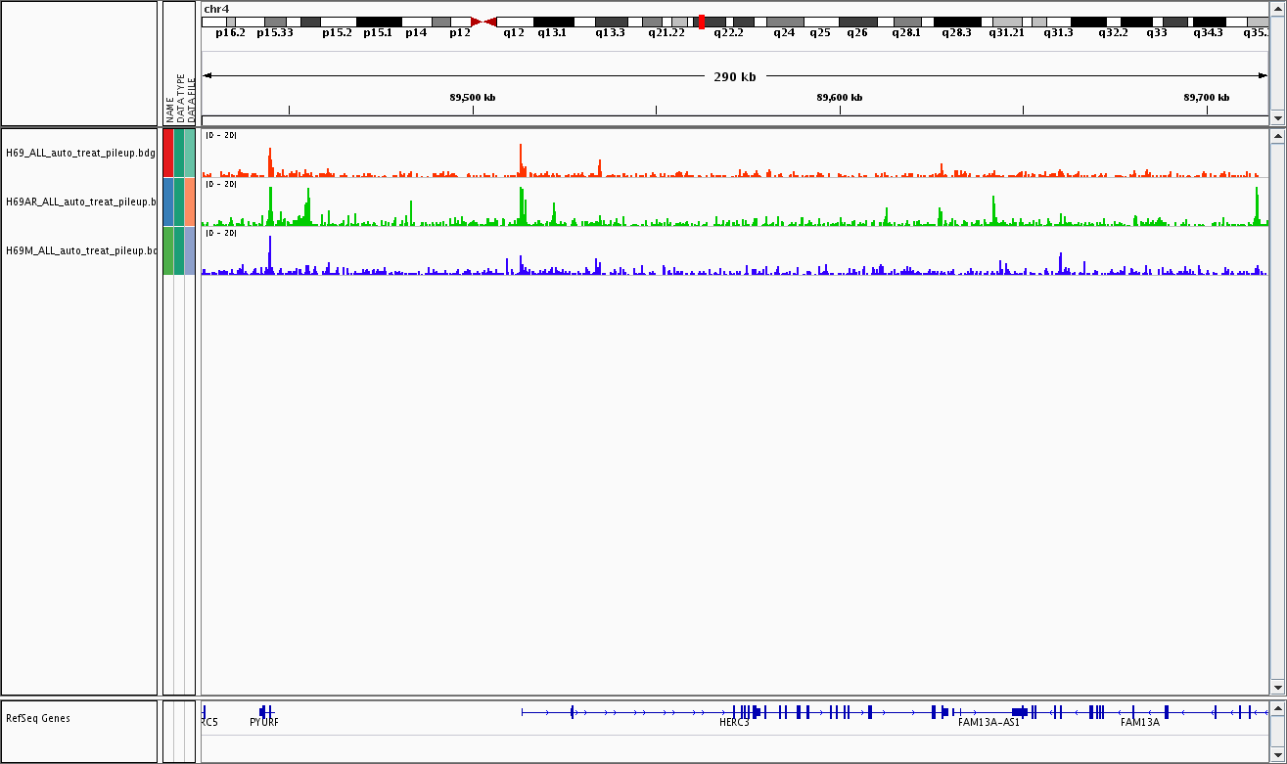Select the H69AR_ALL_auto_treat_pileup track name
The width and height of the screenshot is (1287, 764).
[x=80, y=202]
